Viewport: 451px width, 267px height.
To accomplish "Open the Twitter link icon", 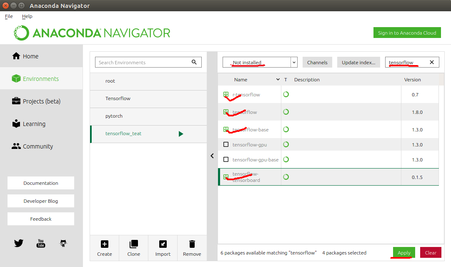I will pos(19,243).
